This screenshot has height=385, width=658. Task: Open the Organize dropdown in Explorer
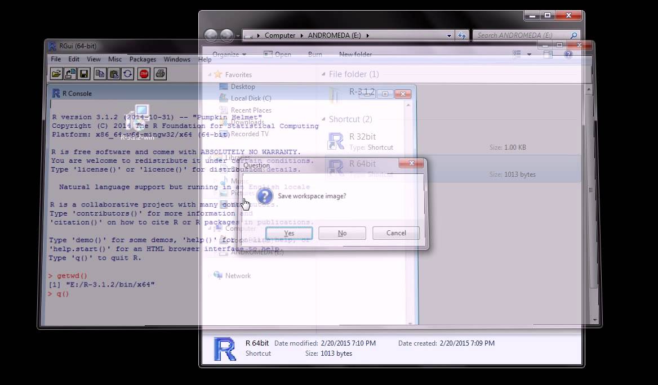point(229,54)
